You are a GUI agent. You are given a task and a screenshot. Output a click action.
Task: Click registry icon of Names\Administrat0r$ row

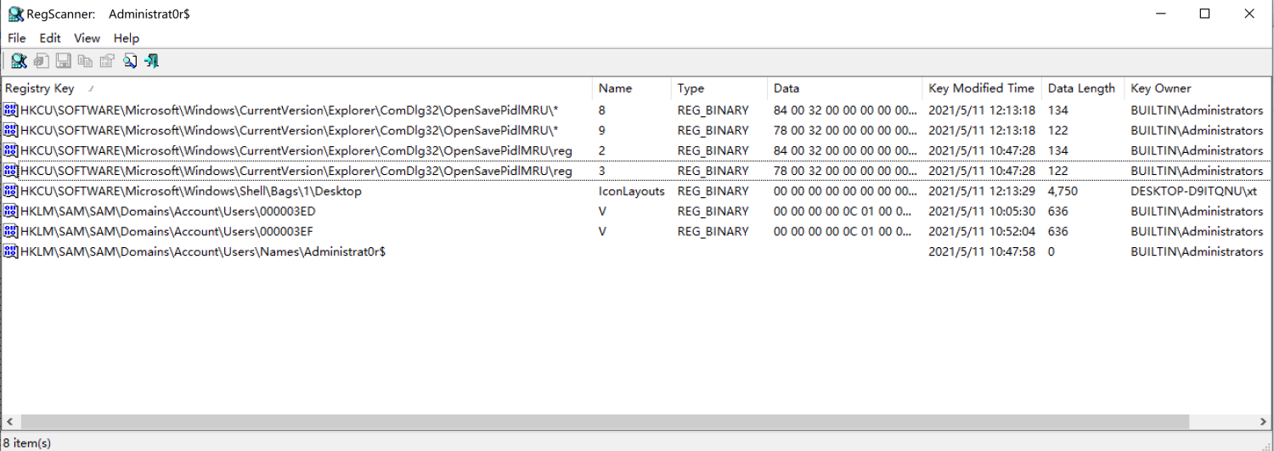[11, 251]
